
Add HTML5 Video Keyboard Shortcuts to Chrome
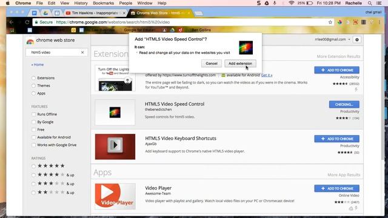pos(337,139)
